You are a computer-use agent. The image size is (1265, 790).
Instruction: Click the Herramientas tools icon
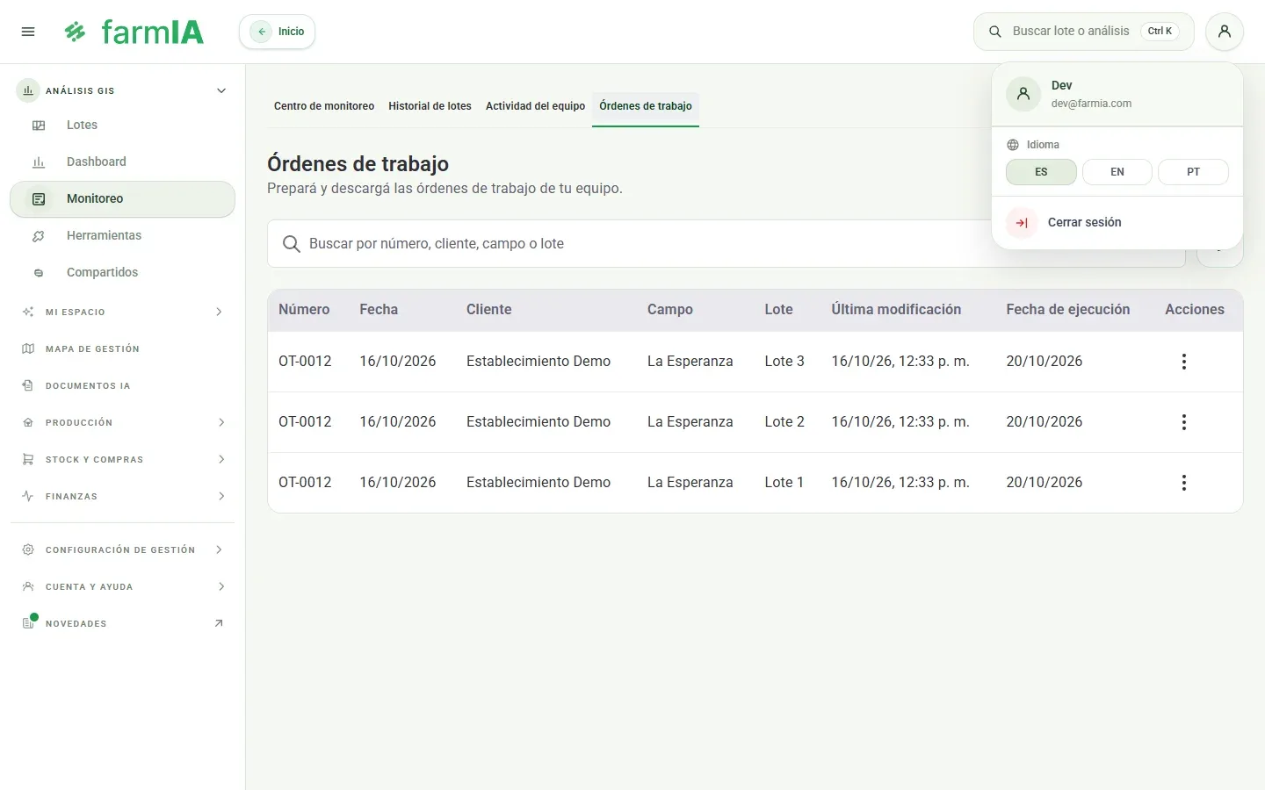point(39,236)
